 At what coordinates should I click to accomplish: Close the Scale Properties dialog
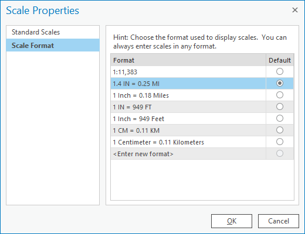click(x=295, y=10)
